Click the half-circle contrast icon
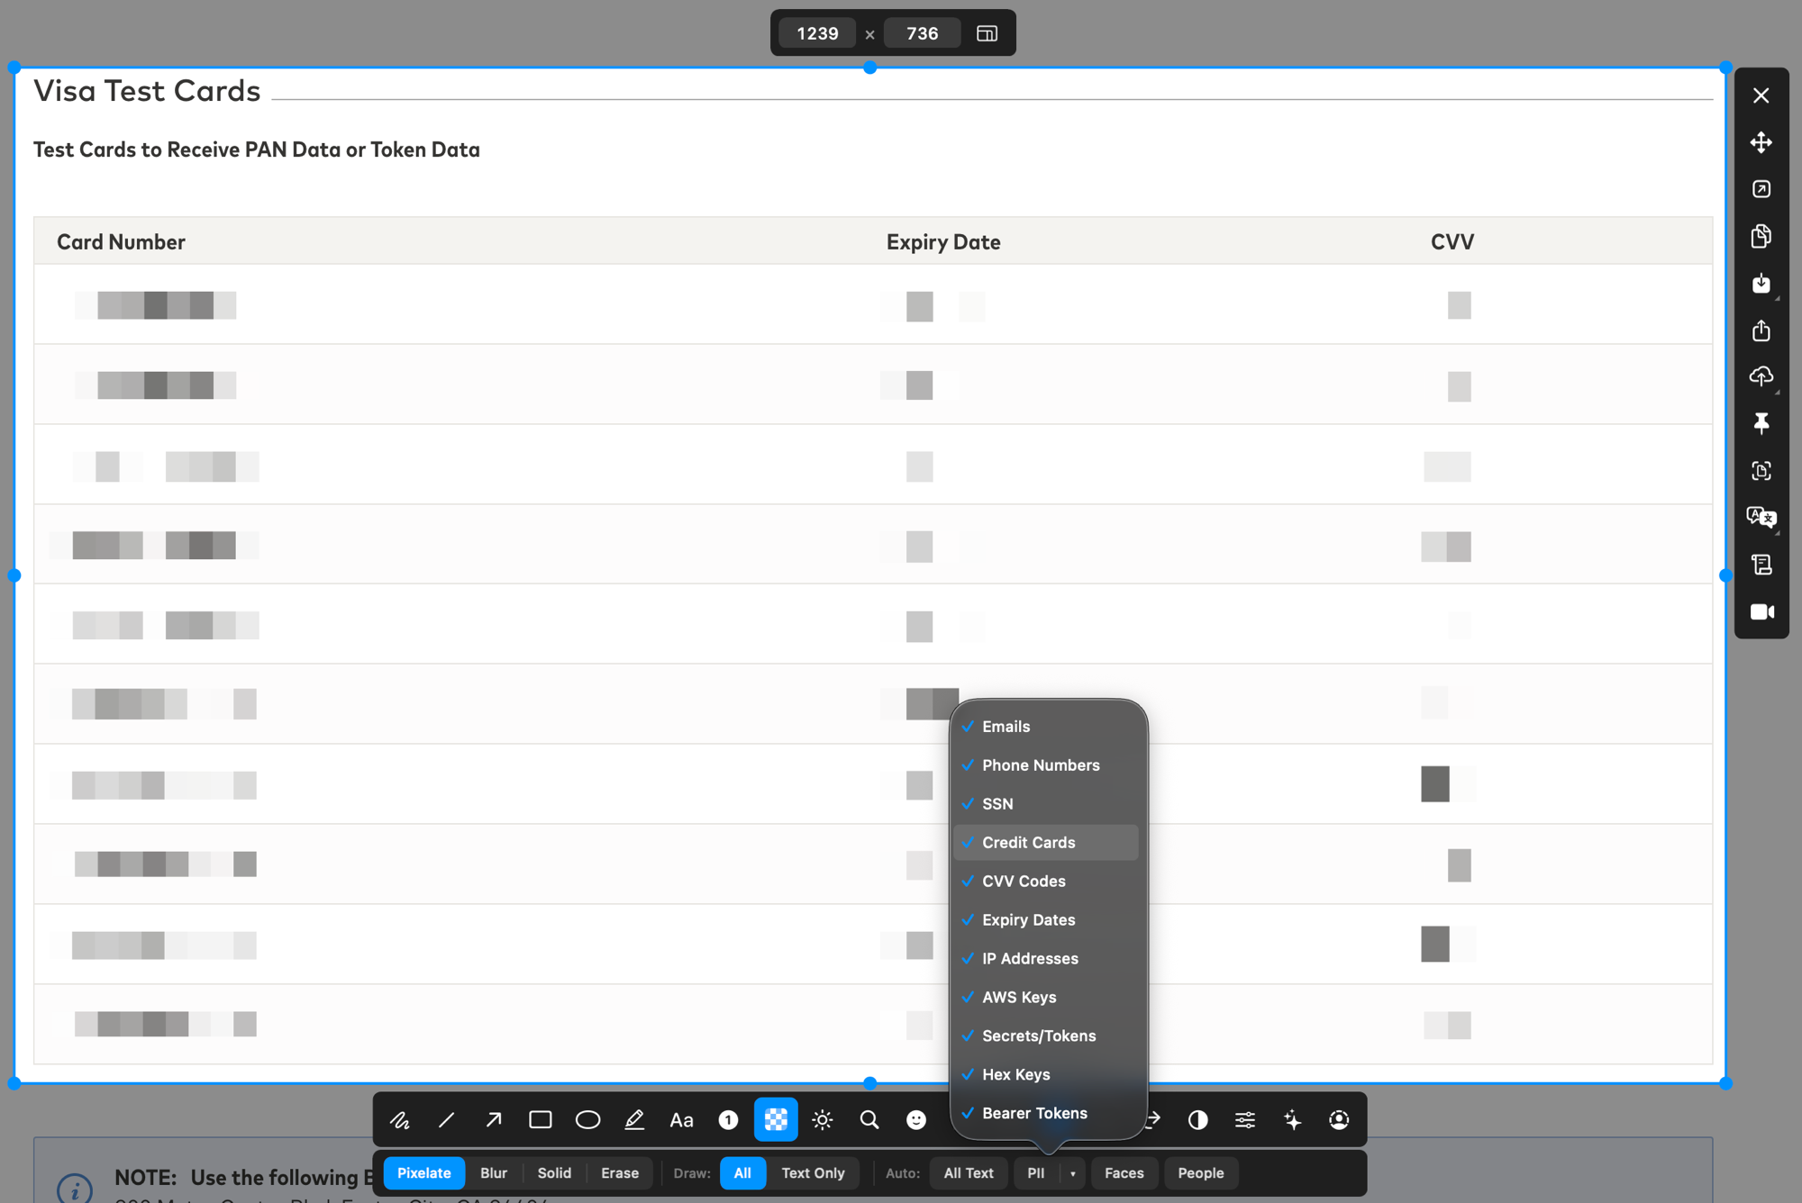Image resolution: width=1802 pixels, height=1203 pixels. tap(1197, 1120)
